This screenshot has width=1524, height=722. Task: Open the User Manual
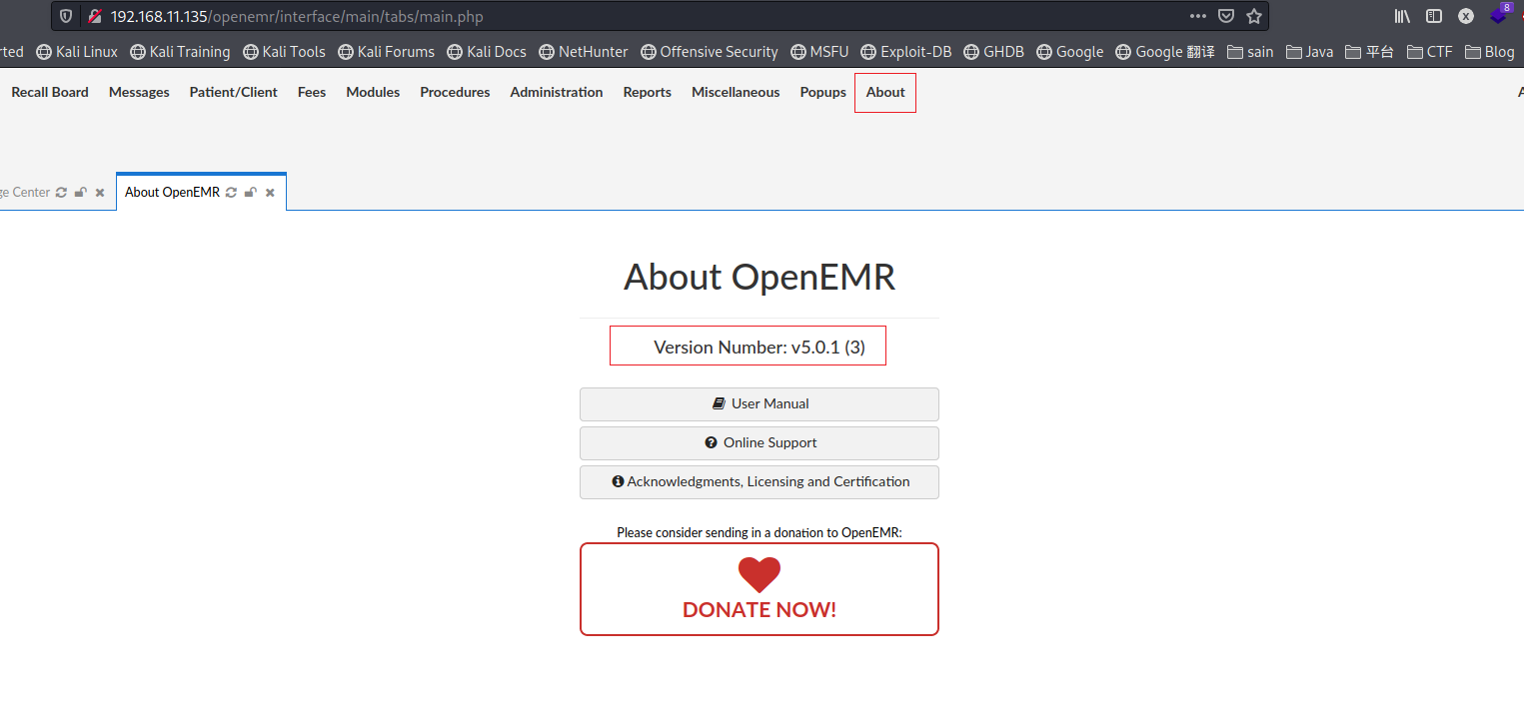760,404
